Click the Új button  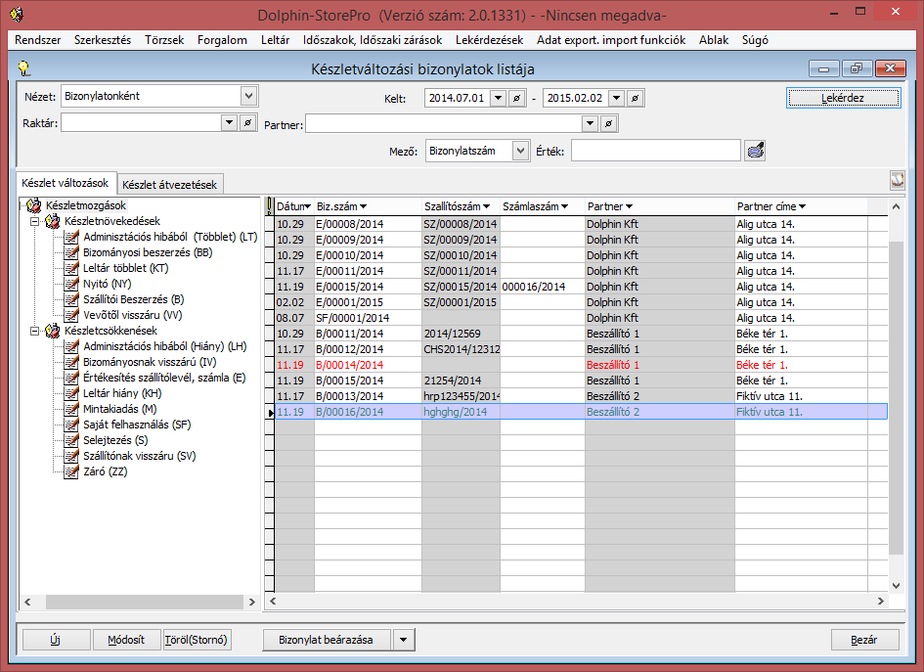pyautogui.click(x=56, y=640)
